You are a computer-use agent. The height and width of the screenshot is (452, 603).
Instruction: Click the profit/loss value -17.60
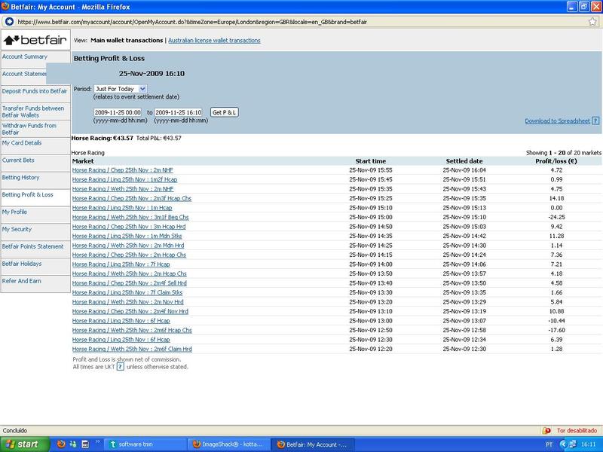556,330
